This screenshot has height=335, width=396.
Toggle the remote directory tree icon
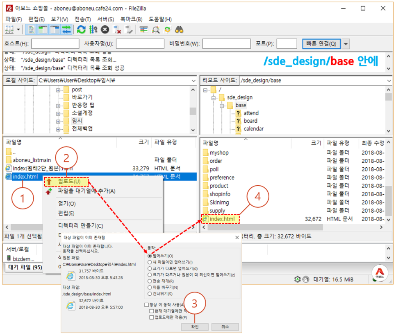[55, 30]
